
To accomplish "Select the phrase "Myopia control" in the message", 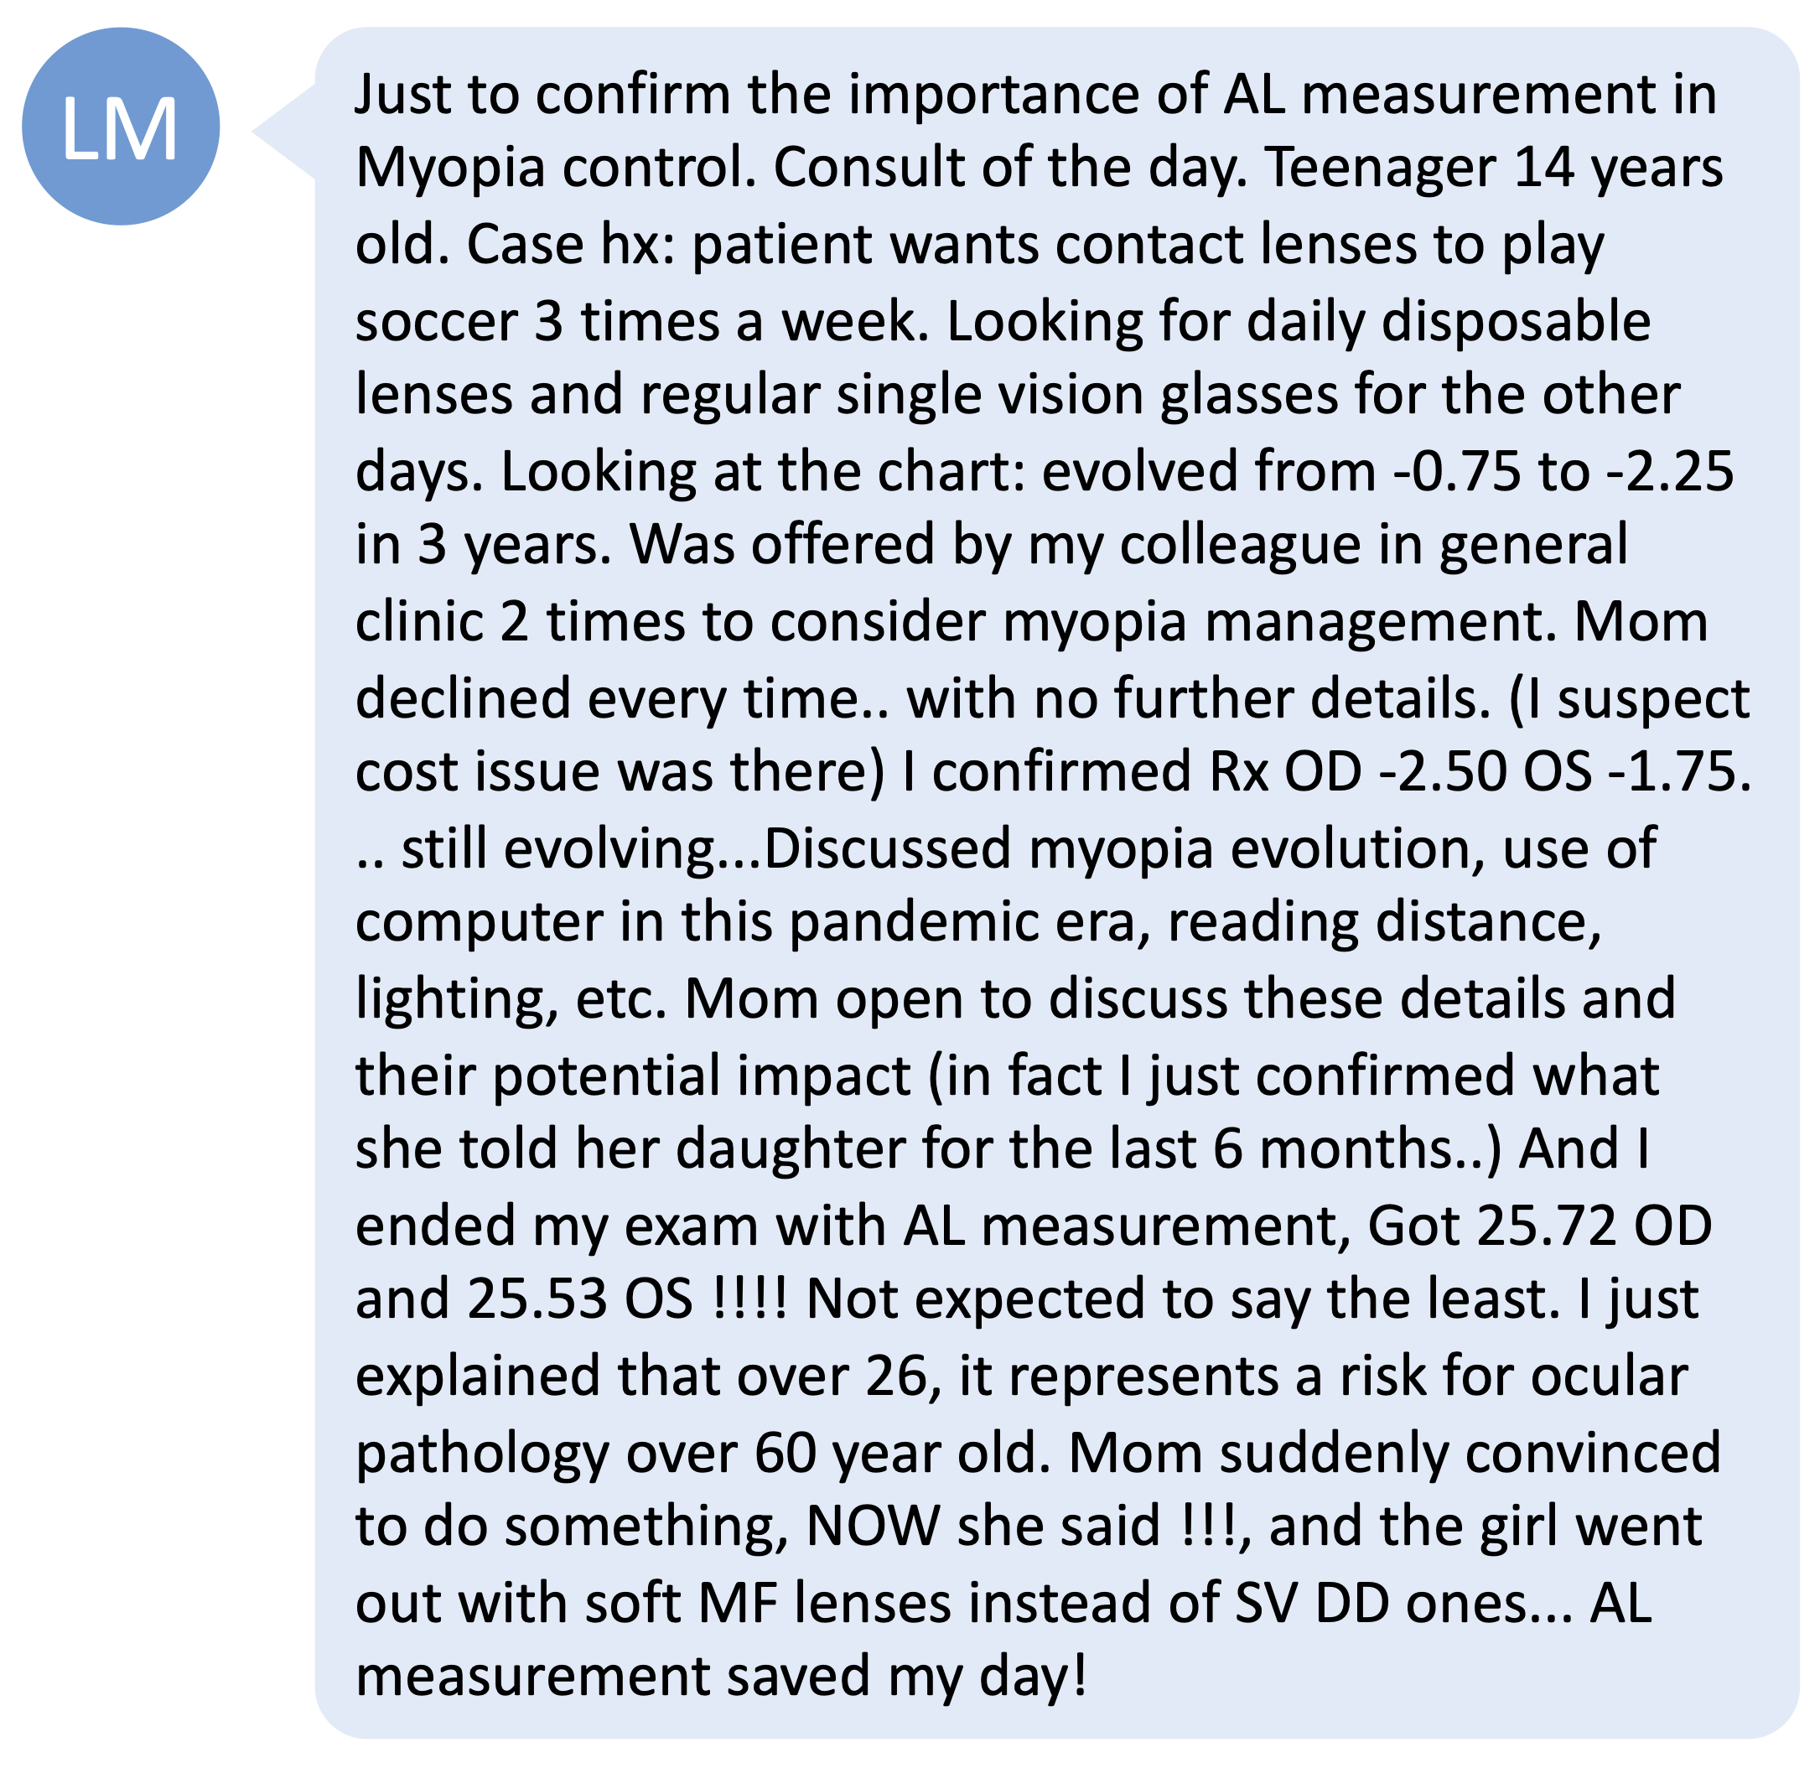I will coord(554,169).
